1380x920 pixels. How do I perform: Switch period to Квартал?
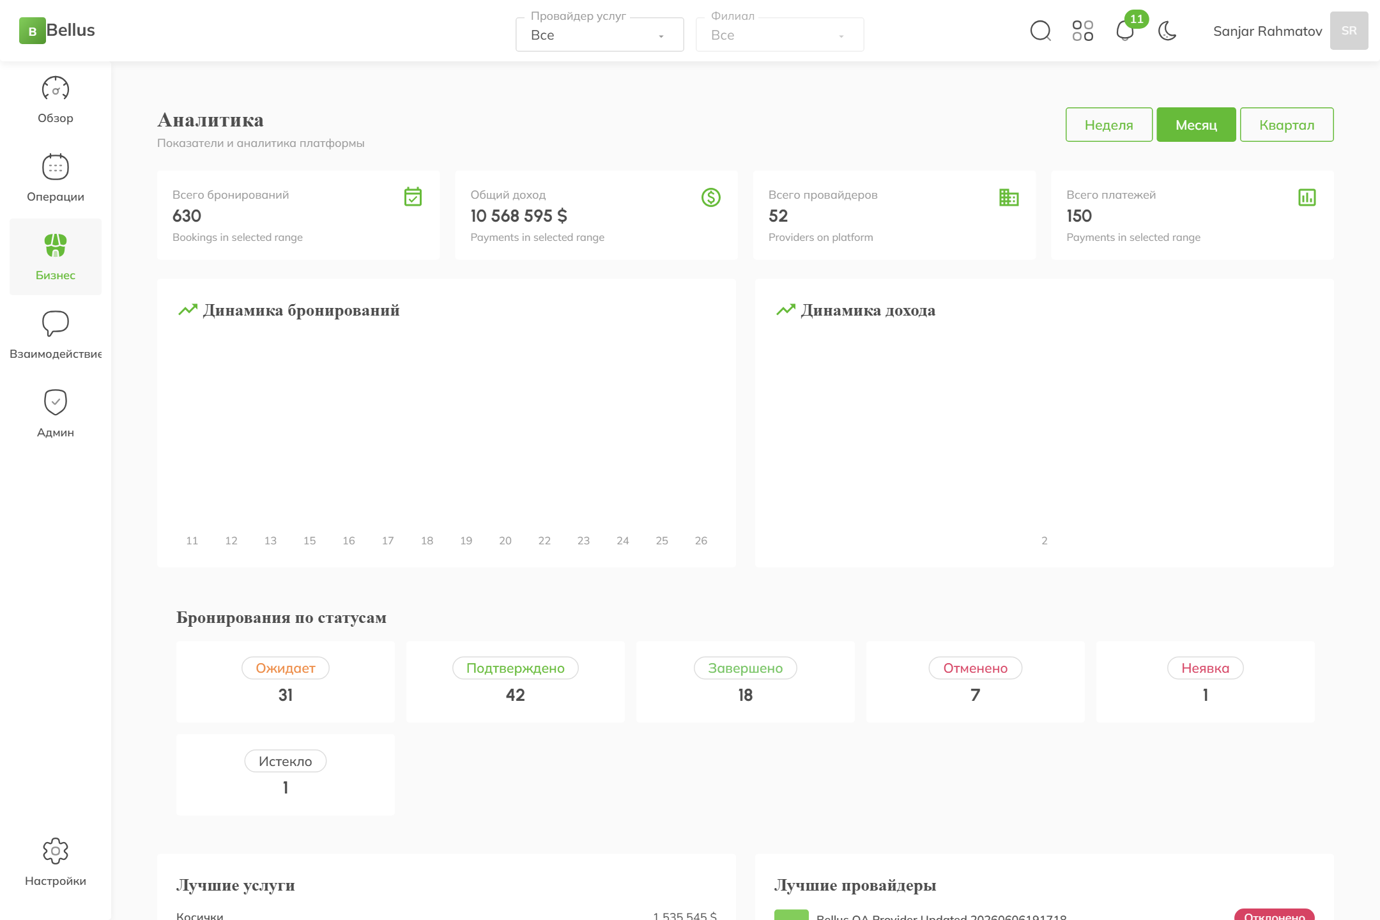tap(1287, 125)
